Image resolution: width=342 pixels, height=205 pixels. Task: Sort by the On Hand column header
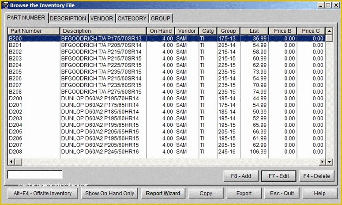161,31
